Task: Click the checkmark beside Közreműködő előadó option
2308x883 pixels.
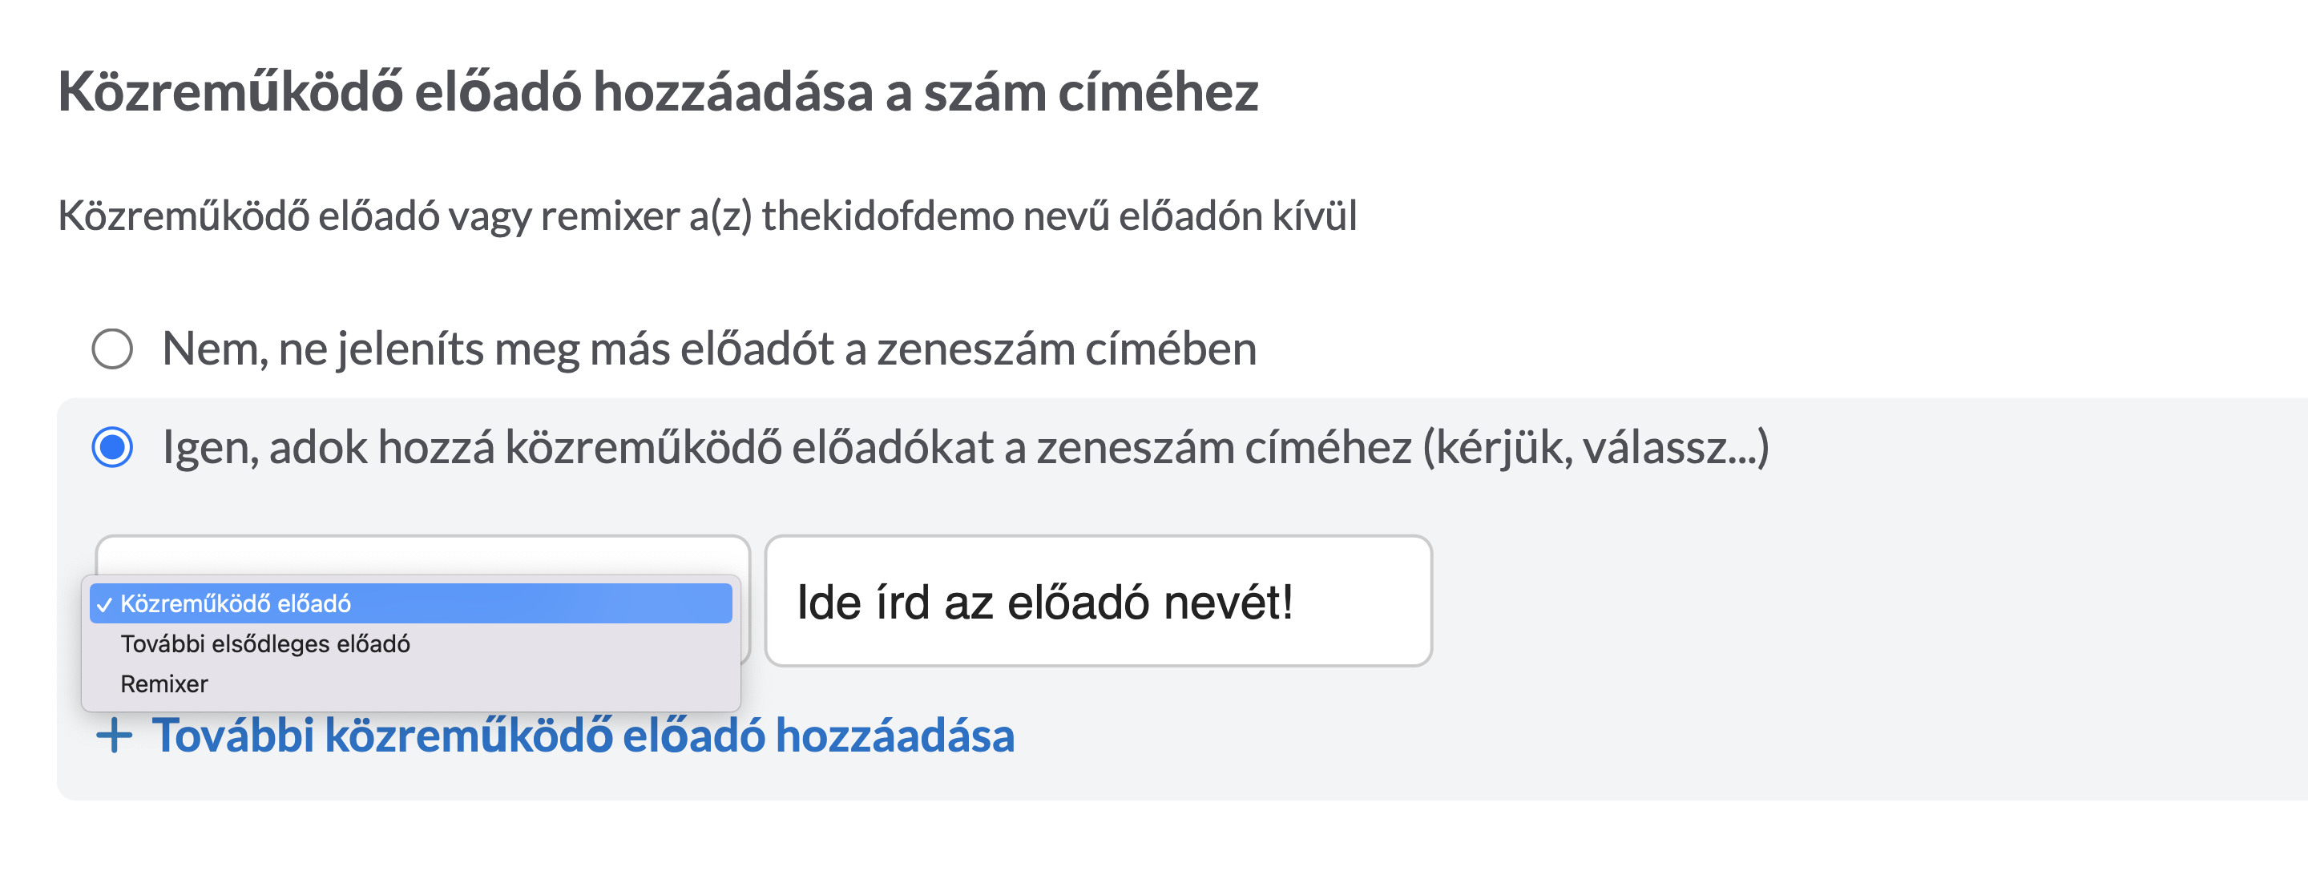Action: tap(105, 604)
